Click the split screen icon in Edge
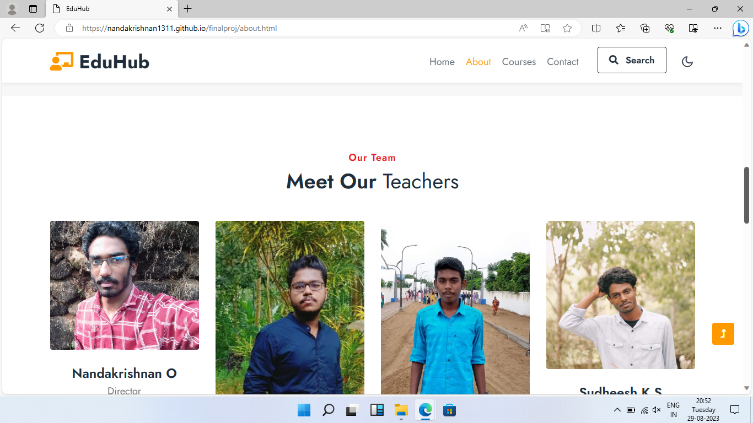Image resolution: width=753 pixels, height=423 pixels. tap(596, 28)
